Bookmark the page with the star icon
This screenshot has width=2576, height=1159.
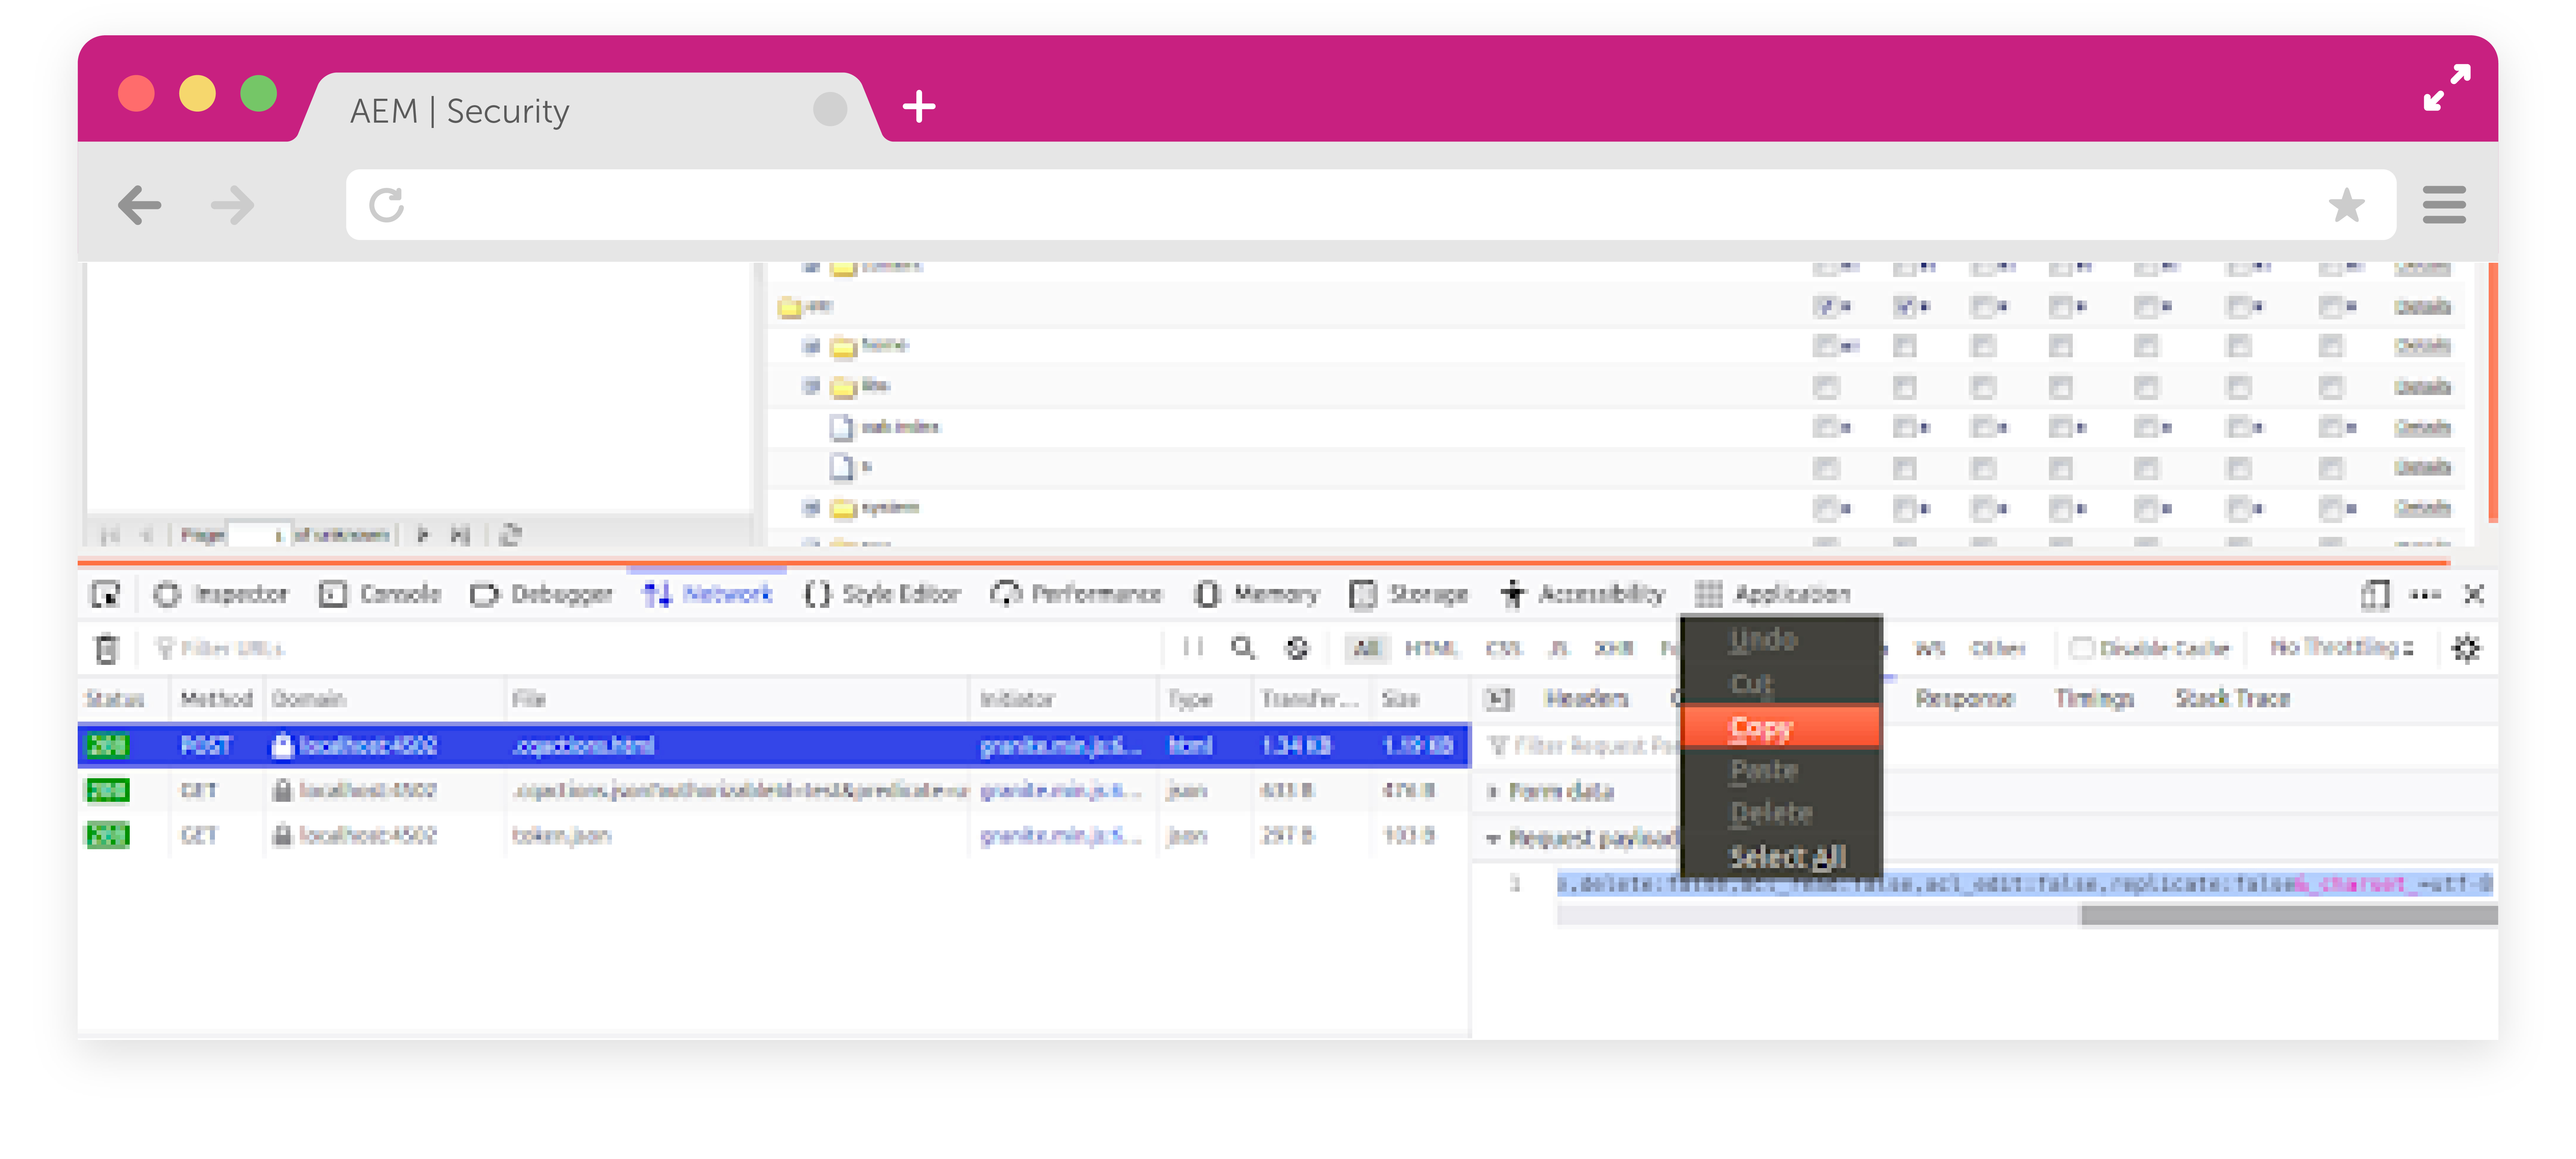(2346, 205)
